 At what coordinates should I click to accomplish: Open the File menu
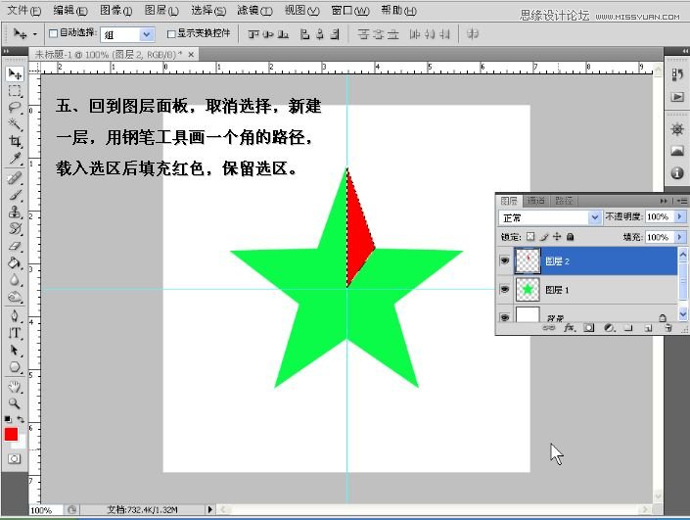(x=24, y=10)
